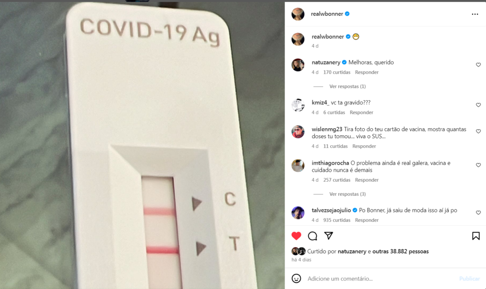The height and width of the screenshot is (289, 486).
Task: Focus the Adicione um comentário field
Action: pyautogui.click(x=381, y=279)
